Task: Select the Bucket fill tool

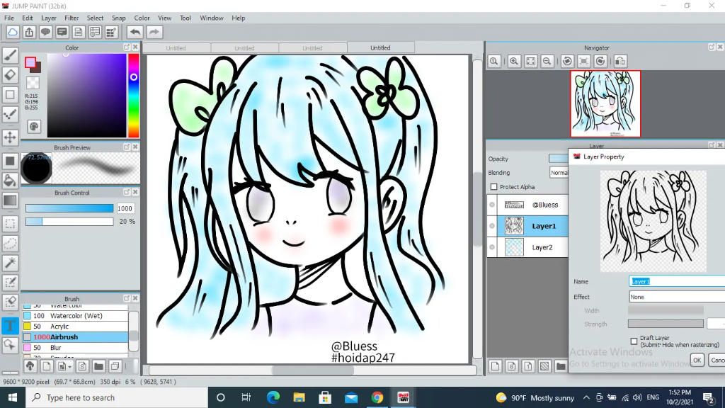Action: pos(10,181)
